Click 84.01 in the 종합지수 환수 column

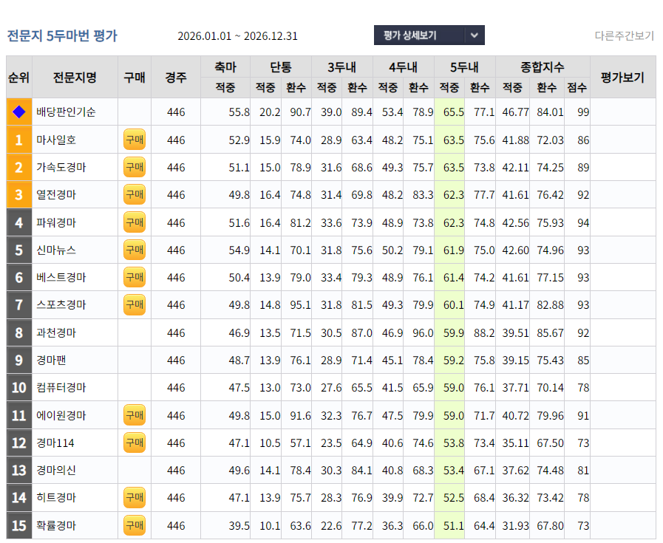(x=550, y=112)
